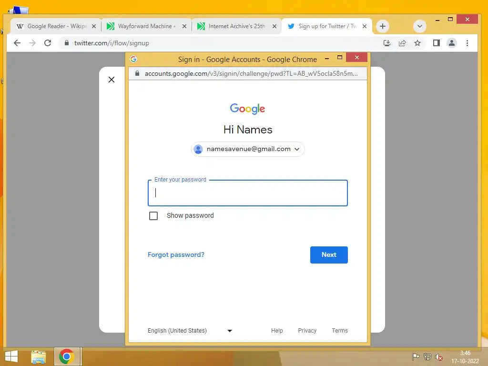Click the Forgot password? link
The width and height of the screenshot is (488, 366).
click(x=176, y=254)
